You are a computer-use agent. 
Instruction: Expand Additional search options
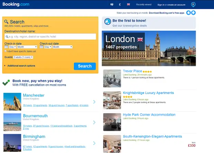pos(21,66)
